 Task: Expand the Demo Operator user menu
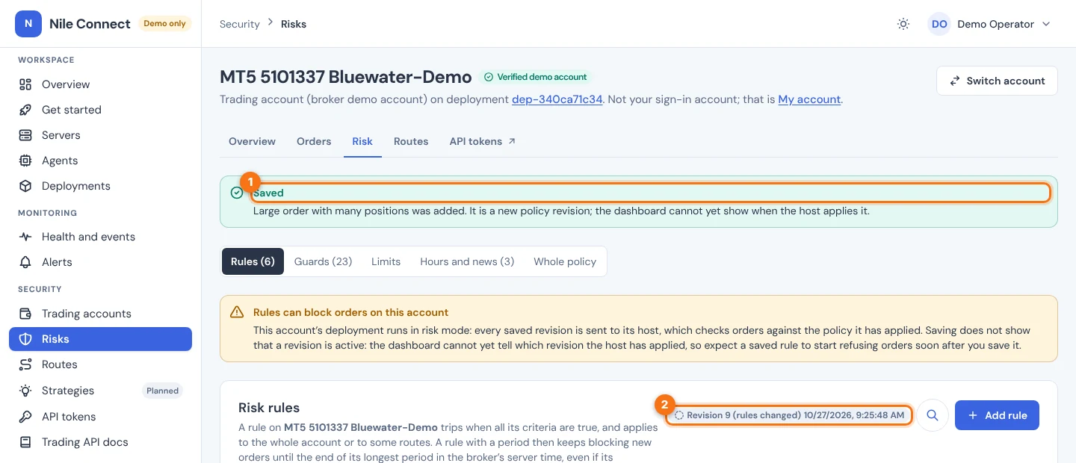coord(989,24)
